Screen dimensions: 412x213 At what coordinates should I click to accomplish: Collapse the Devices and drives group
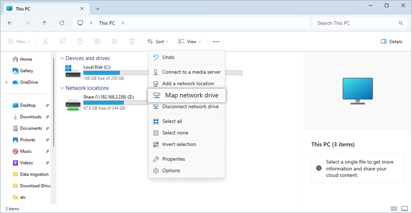tap(62, 59)
